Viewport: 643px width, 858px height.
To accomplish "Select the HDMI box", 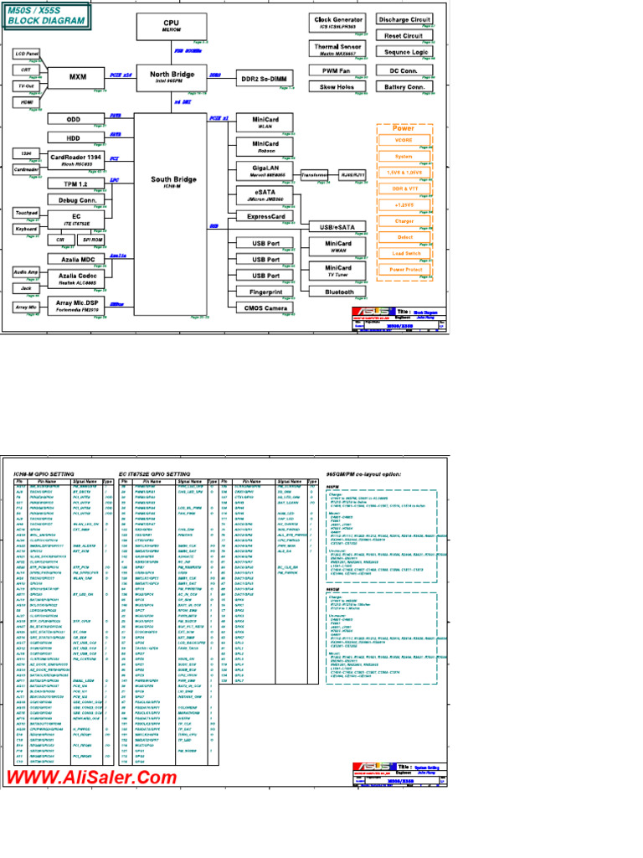I will (x=26, y=102).
